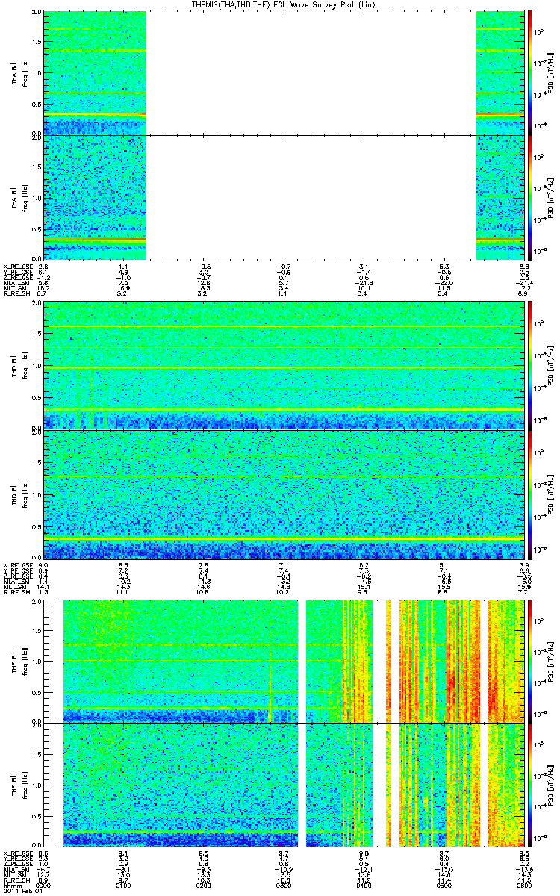Select the THA B-perpendicular PSD color bar
This screenshot has height=896, width=560.
tap(530, 72)
